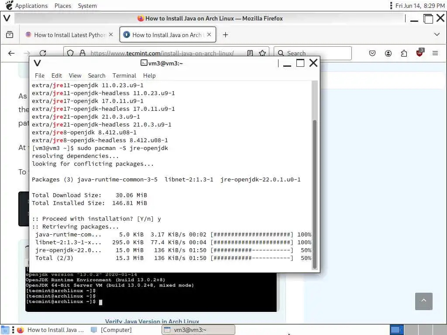Follow the Verify Java Version in Arch Linux link
This screenshot has height=335, width=447.
coord(152,321)
